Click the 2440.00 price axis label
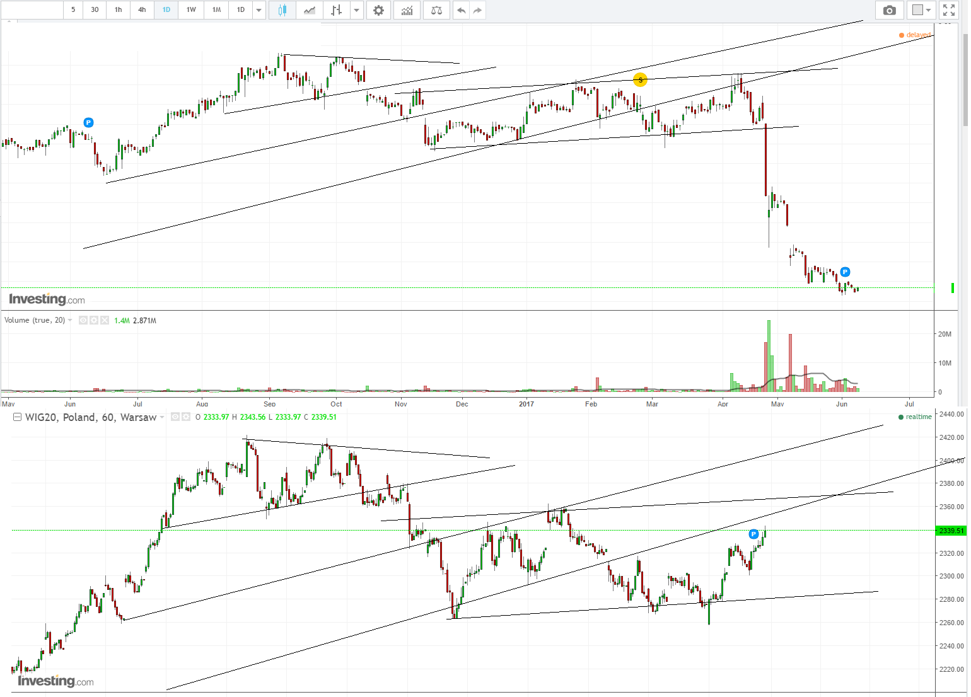Viewport: 971px width, 697px height. point(951,414)
